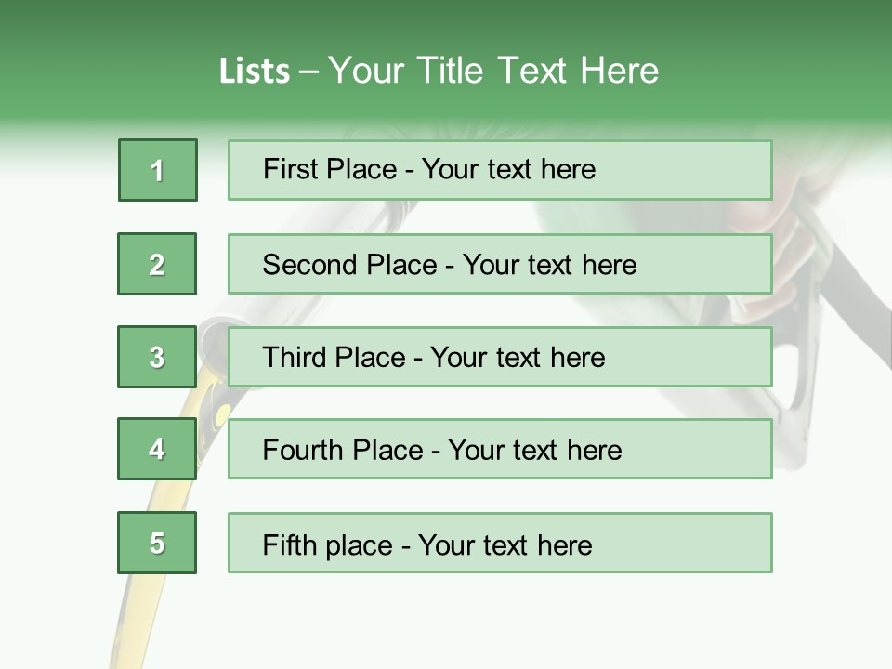892x669 pixels.
Task: Select the number 4 box
Action: (x=157, y=449)
